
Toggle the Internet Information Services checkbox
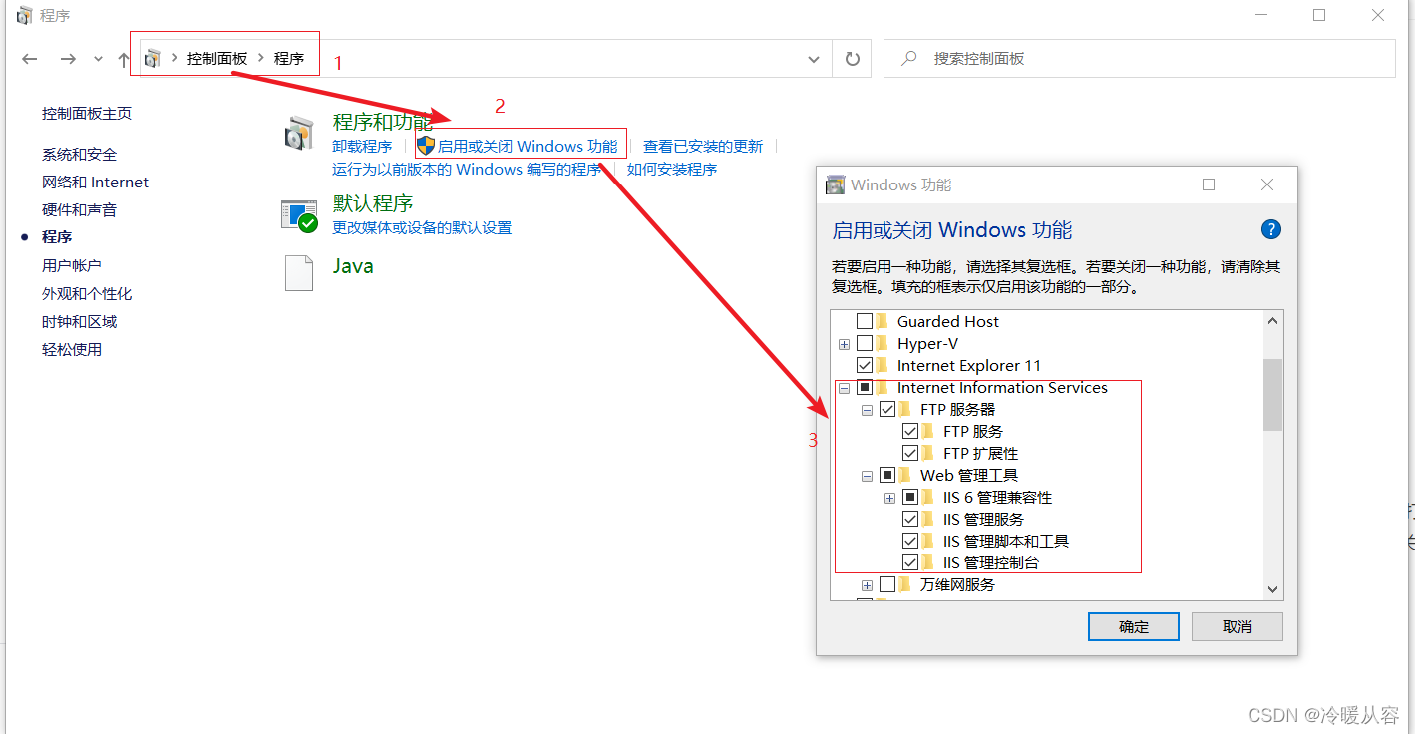[865, 388]
